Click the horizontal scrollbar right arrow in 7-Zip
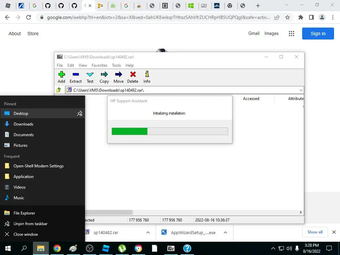 (x=301, y=212)
